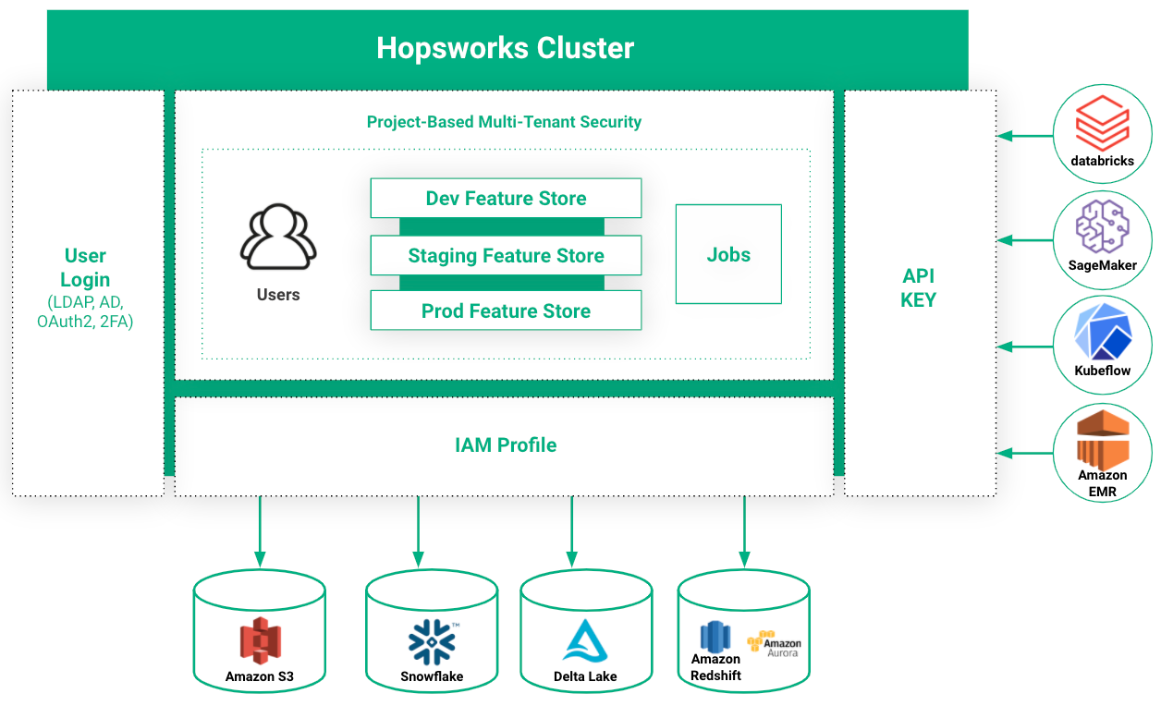
Task: Select the Delta Lake logo icon
Action: [585, 641]
